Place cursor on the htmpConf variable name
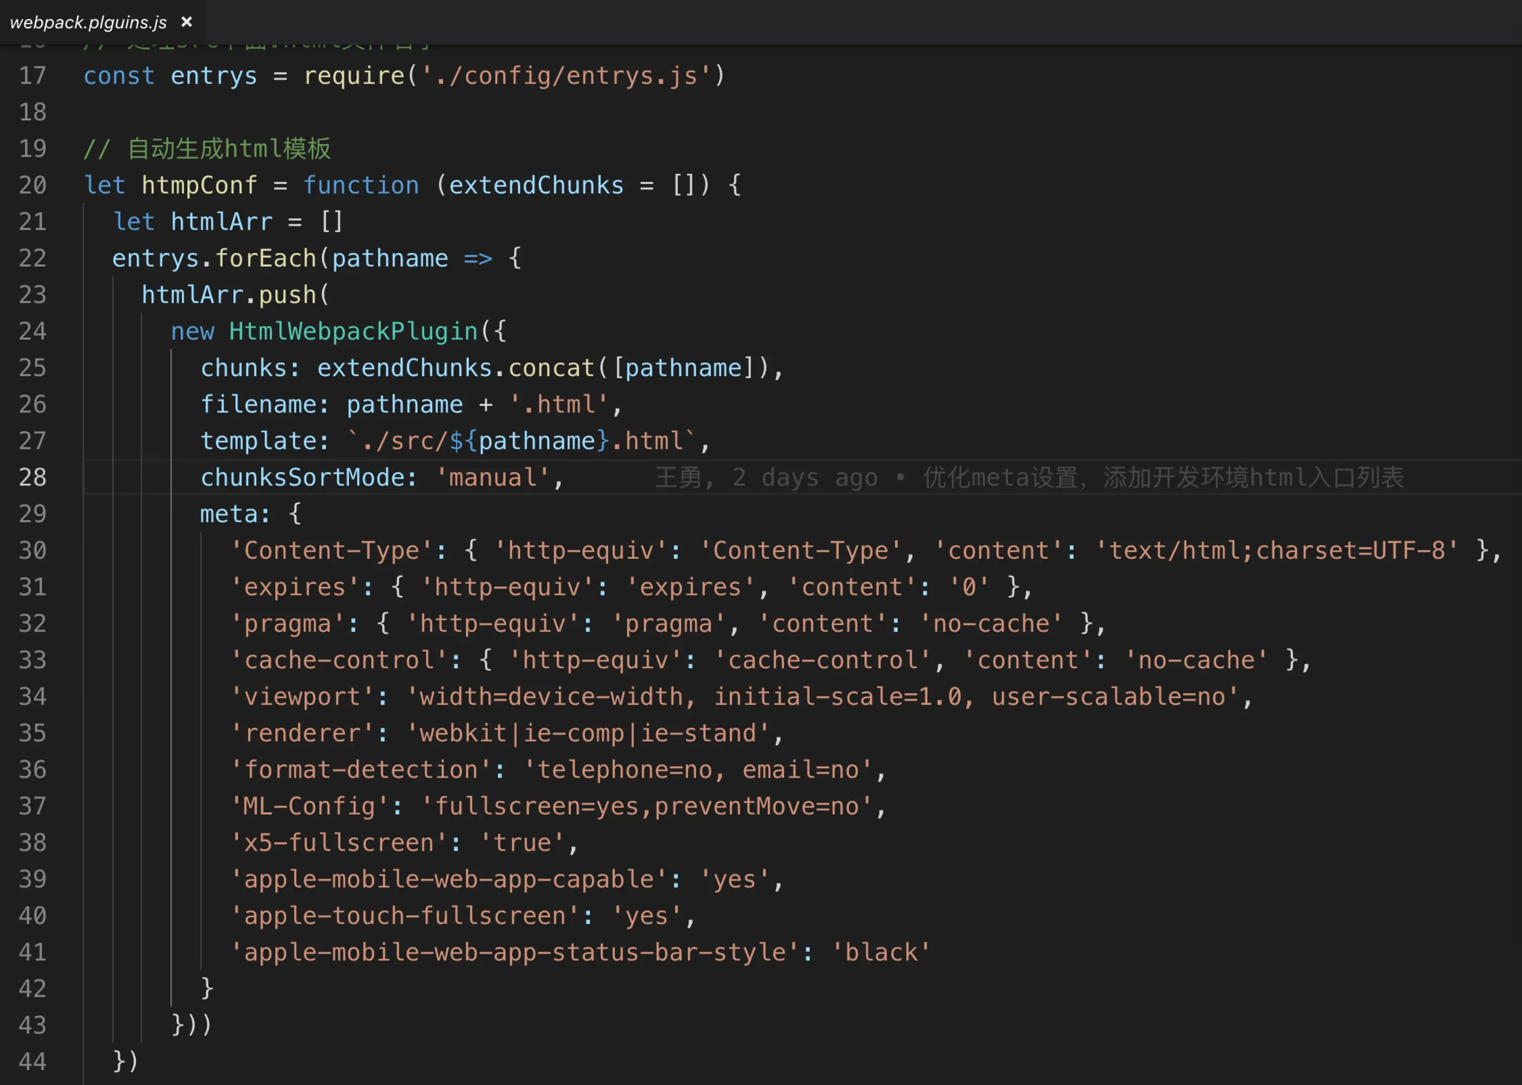Viewport: 1522px width, 1085px height. pos(199,185)
